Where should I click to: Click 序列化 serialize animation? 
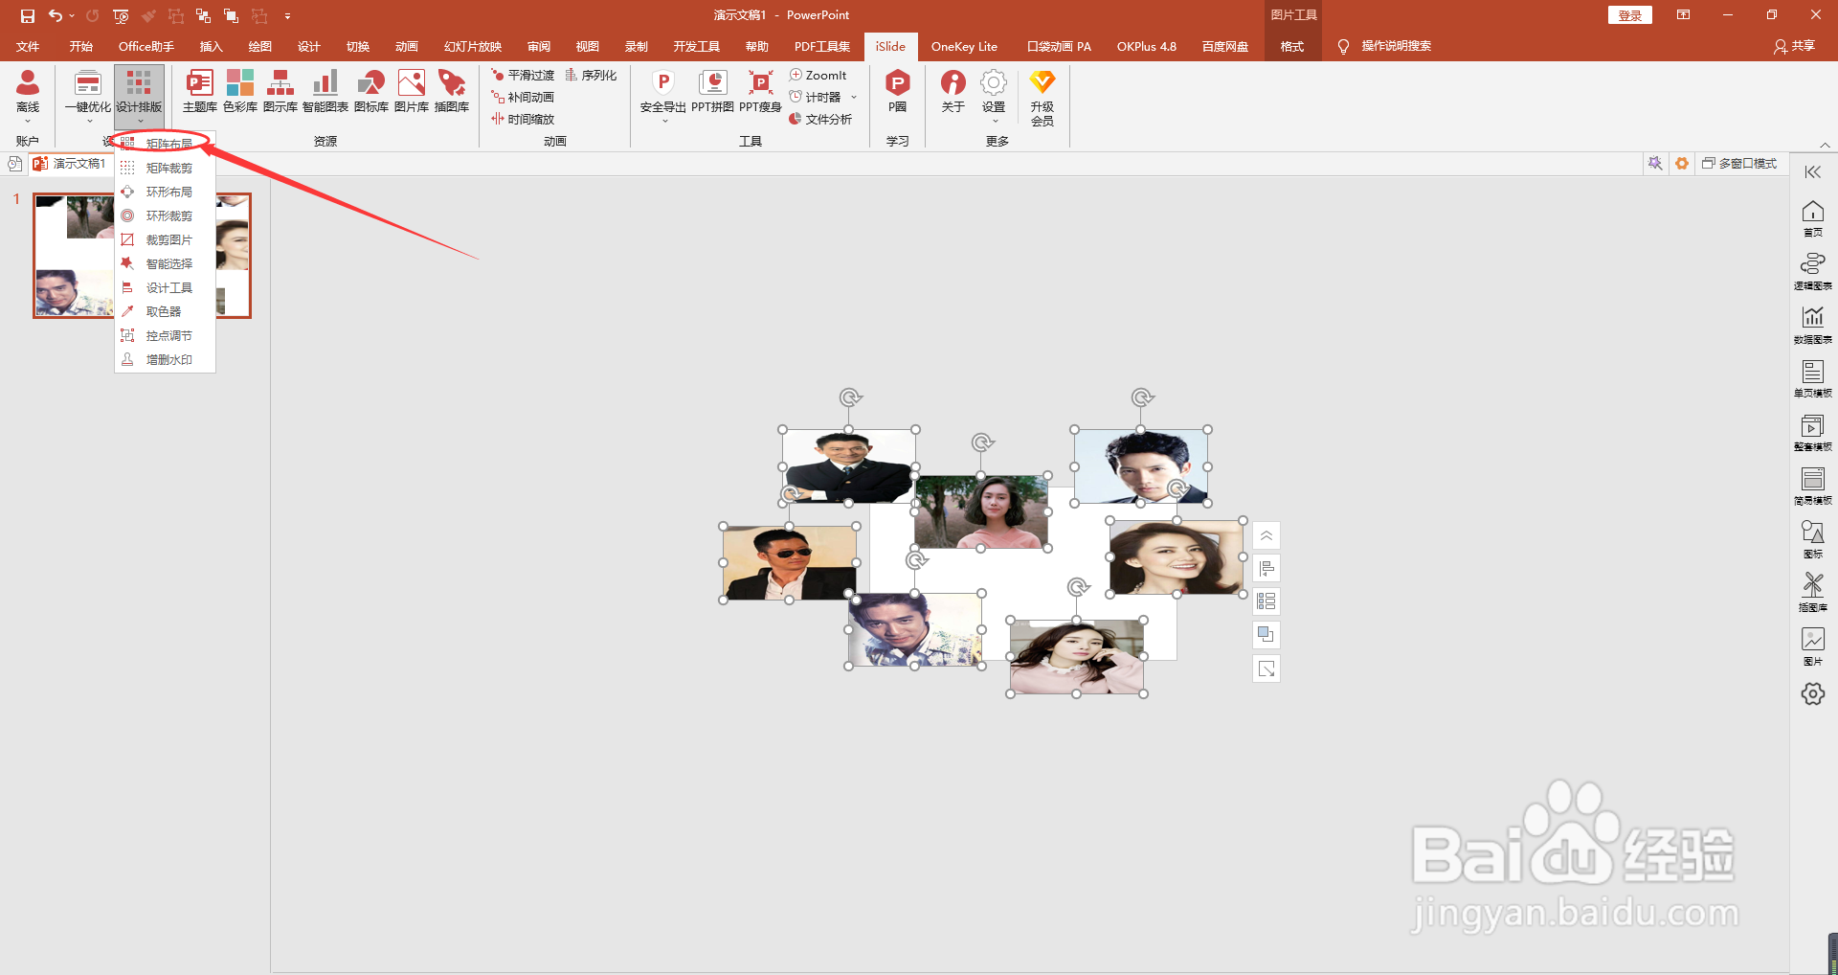(x=591, y=75)
